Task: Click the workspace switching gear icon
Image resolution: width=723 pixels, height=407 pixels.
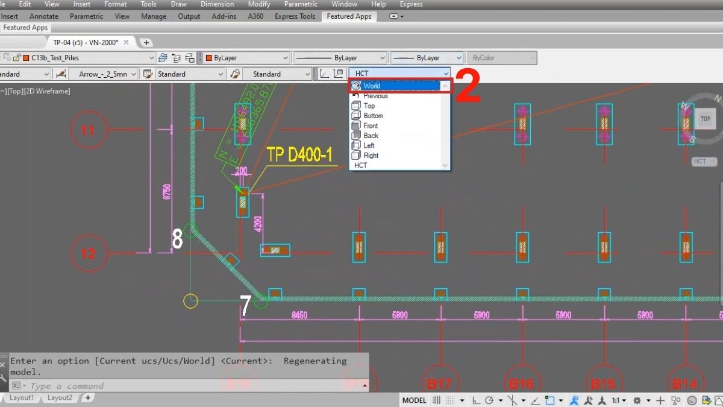Action: [636, 400]
